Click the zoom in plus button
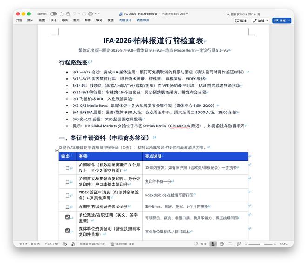This screenshot has width=307, height=265. 275,244
